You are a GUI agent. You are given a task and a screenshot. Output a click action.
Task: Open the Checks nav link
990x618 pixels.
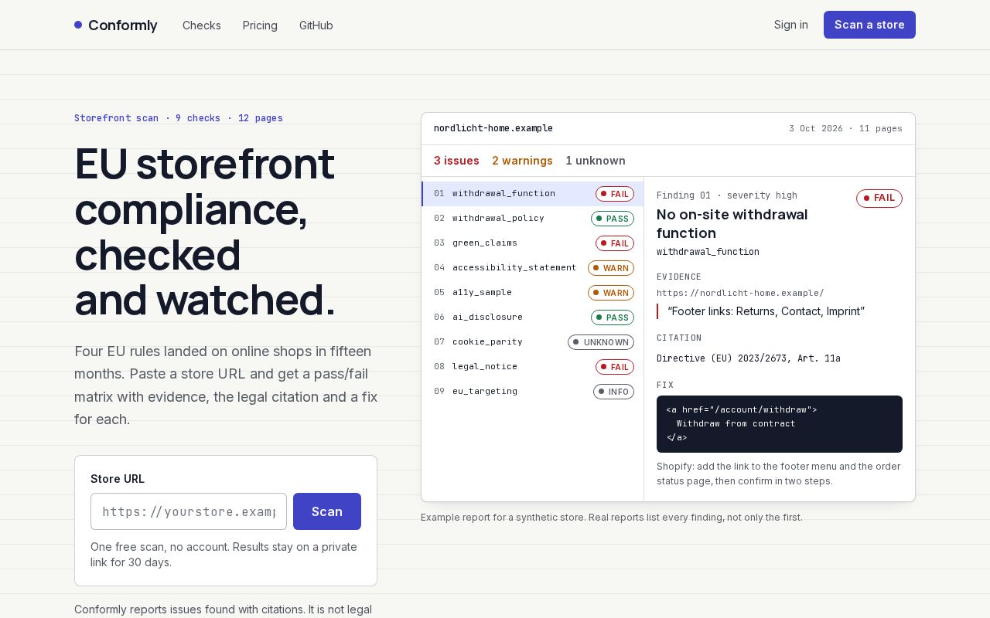pyautogui.click(x=202, y=25)
